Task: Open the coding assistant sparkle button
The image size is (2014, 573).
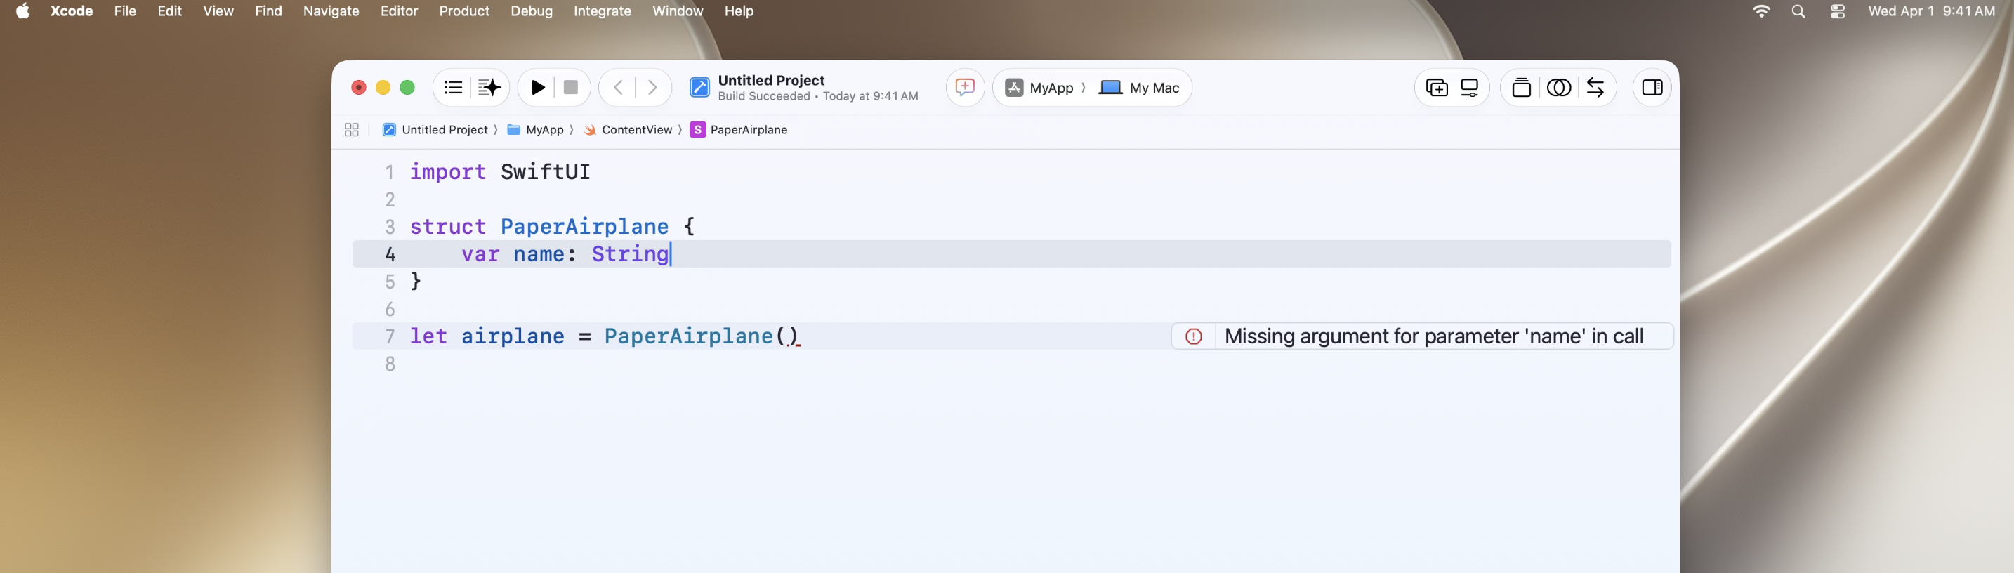Action: 489,88
